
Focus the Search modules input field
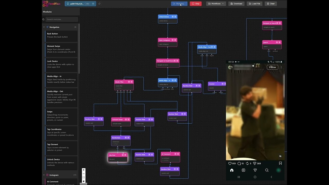pyautogui.click(x=62, y=19)
